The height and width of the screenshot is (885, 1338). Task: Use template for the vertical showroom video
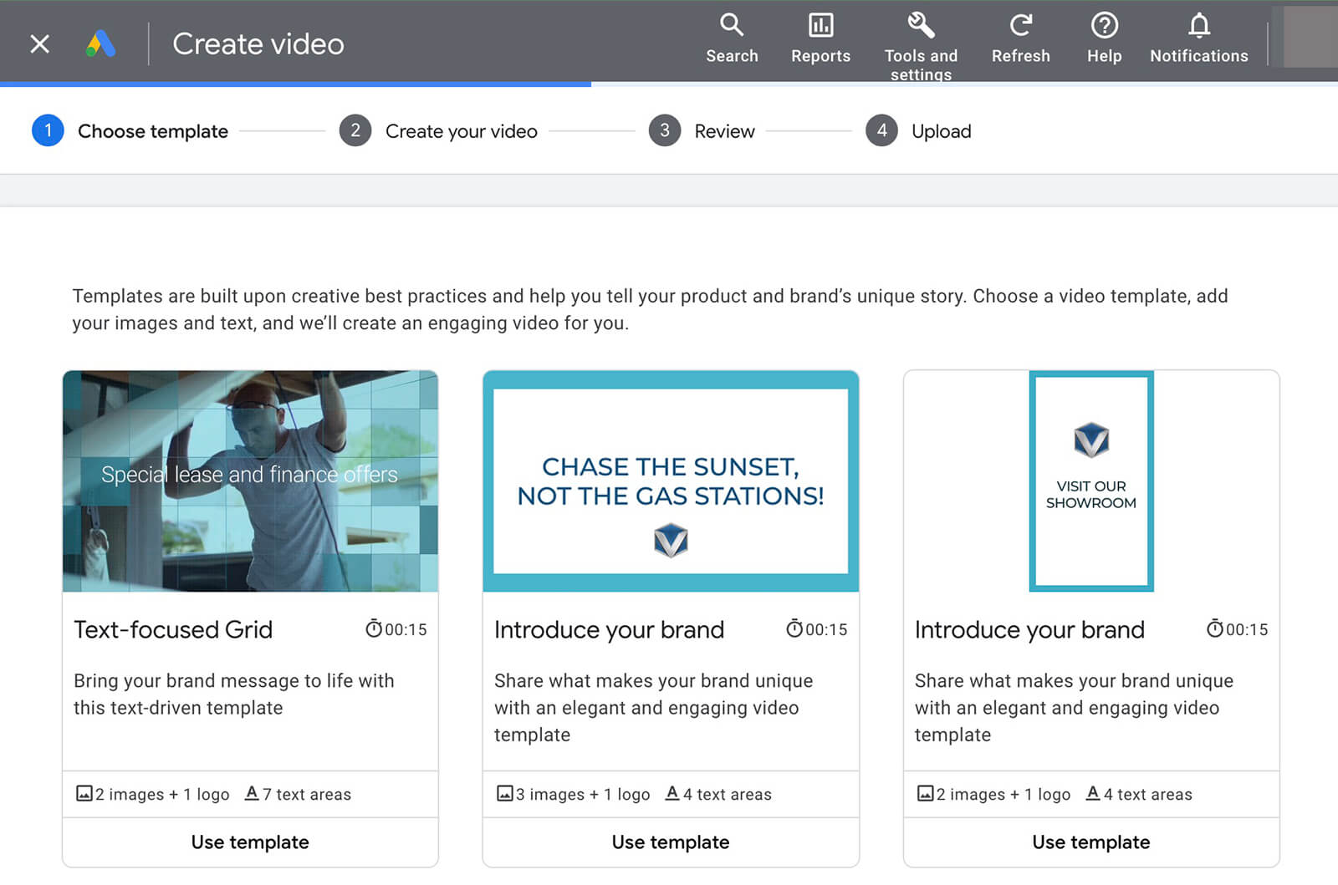click(1090, 842)
